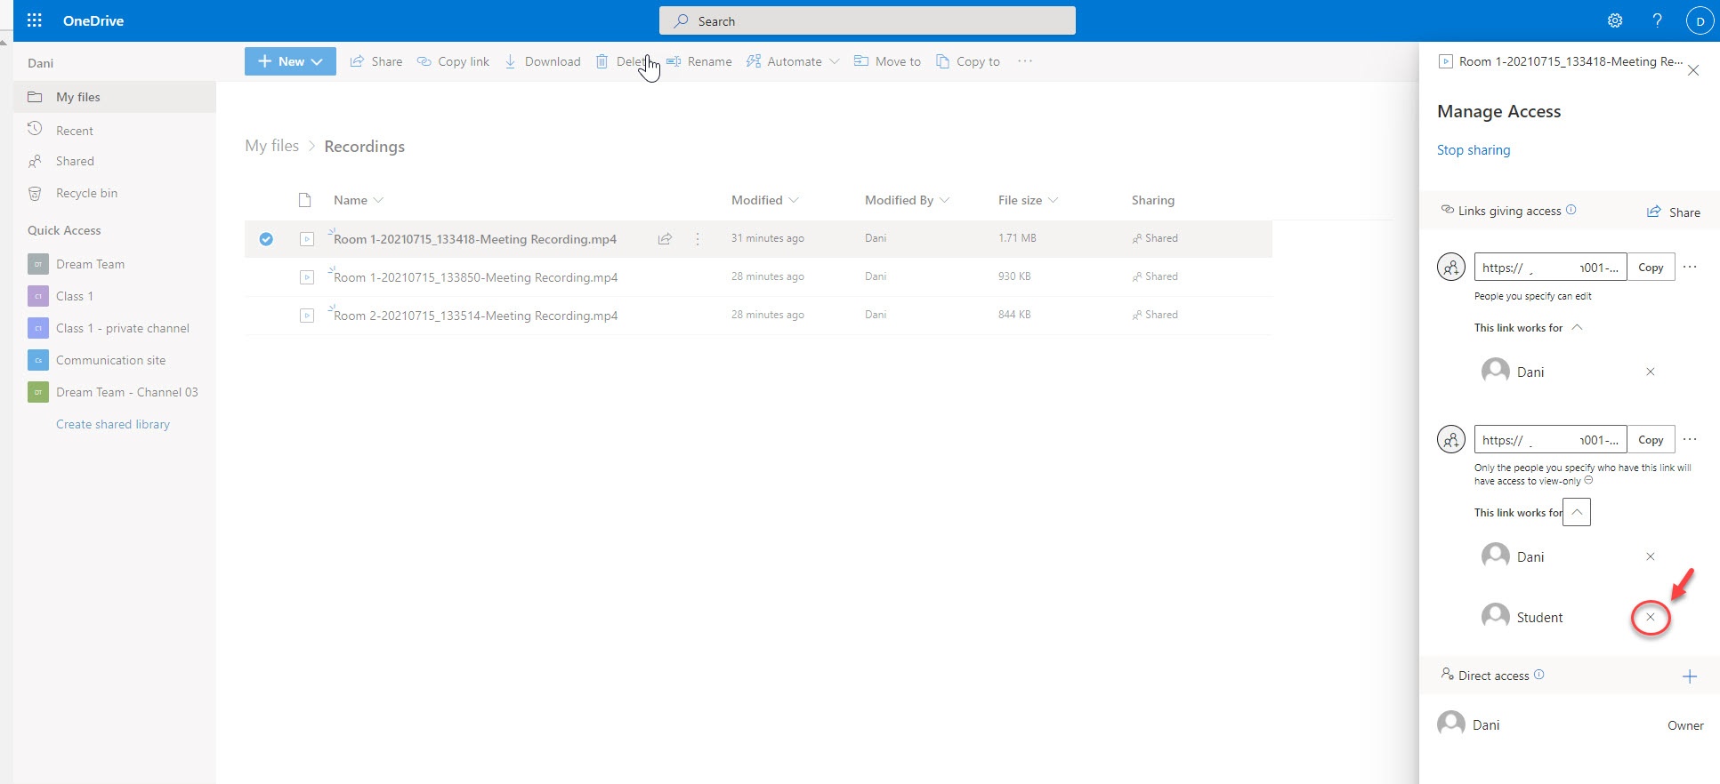This screenshot has width=1720, height=784.
Task: Open Room 1-20210715_133418-Meeting Recording.mp4
Action: 475,239
